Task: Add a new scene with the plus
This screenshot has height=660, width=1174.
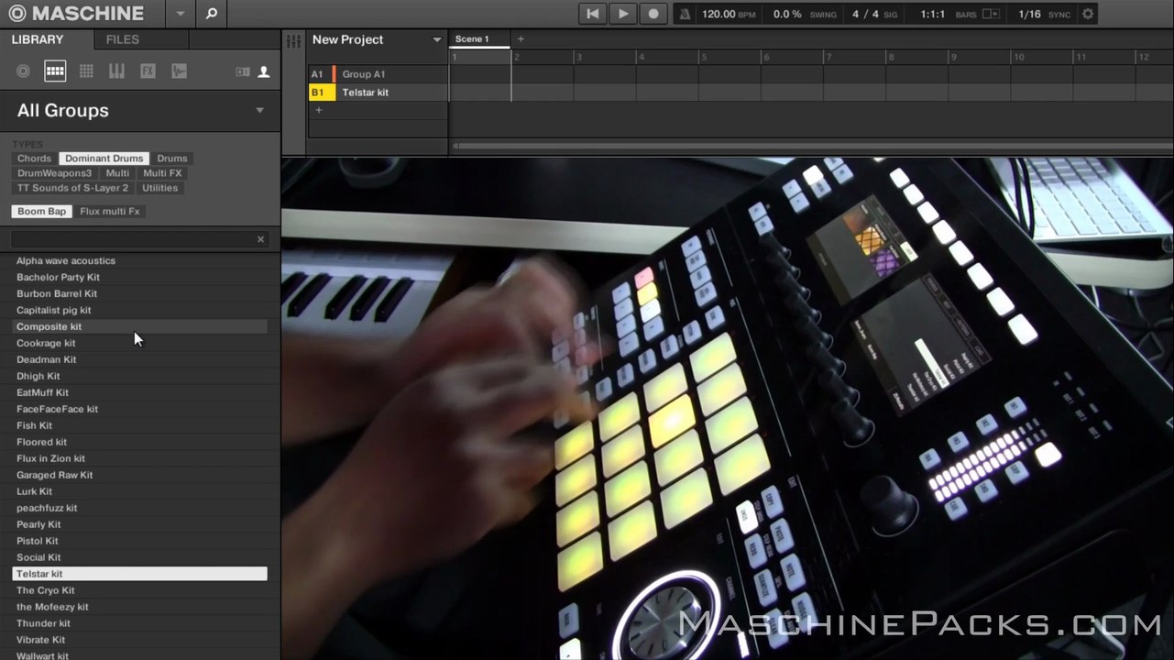Action: click(521, 39)
